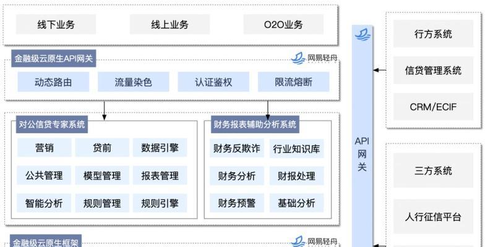The image size is (488, 247).
Task: Click the 网易轻舟 boat logo beside 金融级云原生API网关
Action: tap(298, 58)
